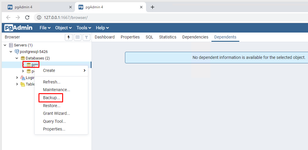Select Backup... from the context menu

(51, 98)
